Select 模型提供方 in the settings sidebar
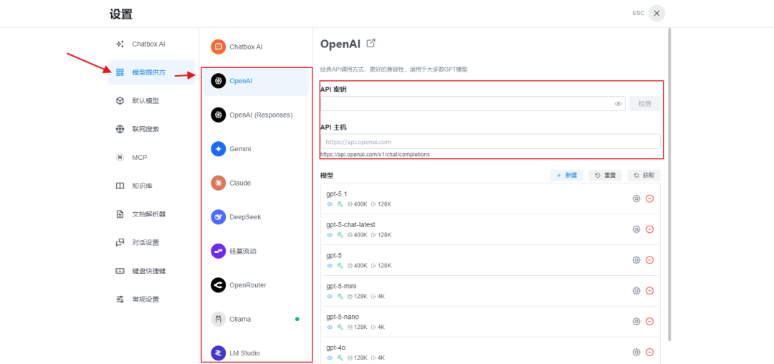This screenshot has width=774, height=364. click(x=151, y=72)
